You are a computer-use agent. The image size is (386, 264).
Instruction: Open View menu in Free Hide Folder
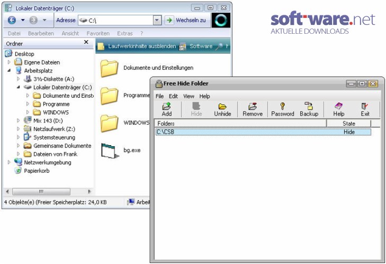click(188, 96)
